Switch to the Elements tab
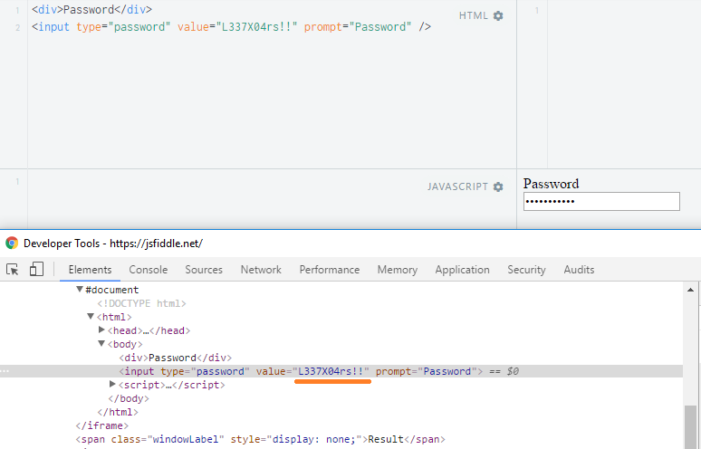The height and width of the screenshot is (449, 701). tap(90, 270)
